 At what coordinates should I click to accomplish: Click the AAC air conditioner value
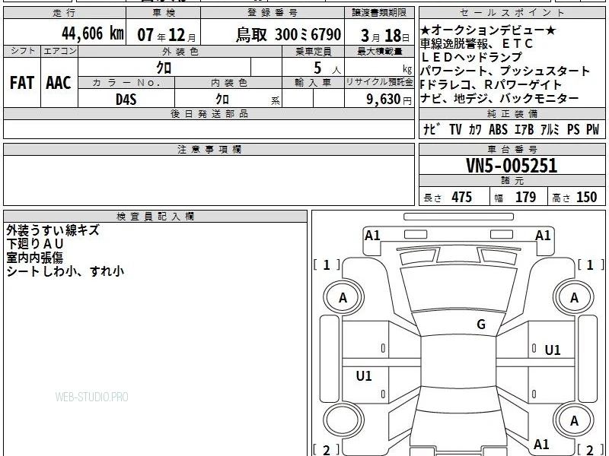(x=59, y=83)
